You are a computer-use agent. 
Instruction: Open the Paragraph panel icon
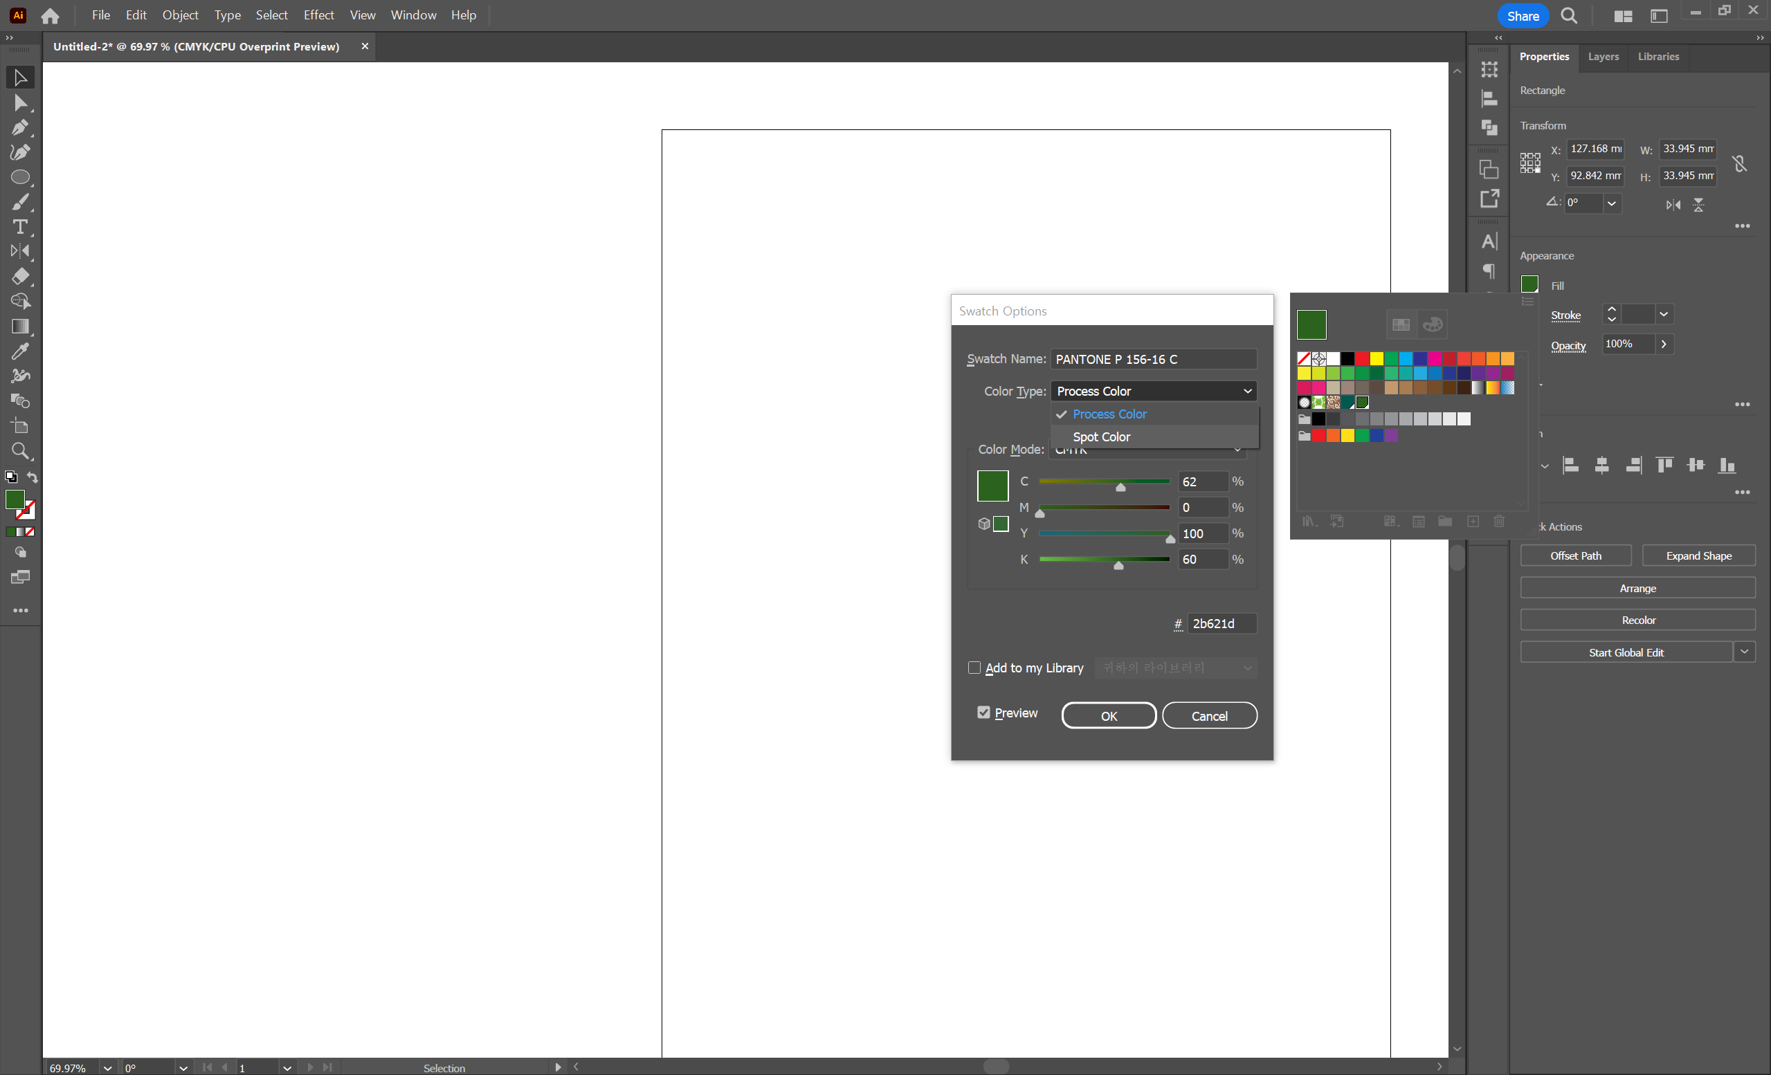1489,270
